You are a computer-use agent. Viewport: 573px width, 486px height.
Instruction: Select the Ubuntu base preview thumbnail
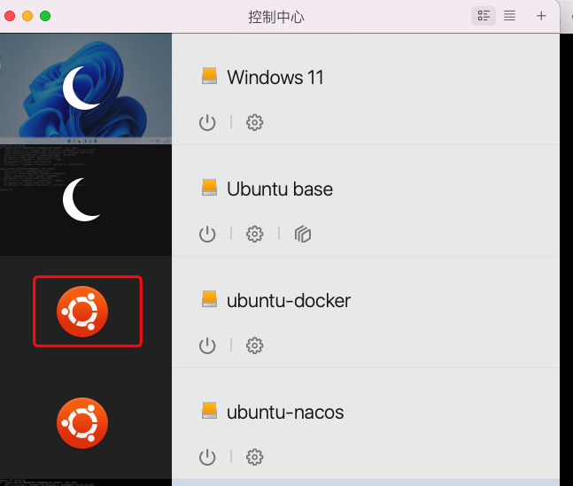pos(86,200)
